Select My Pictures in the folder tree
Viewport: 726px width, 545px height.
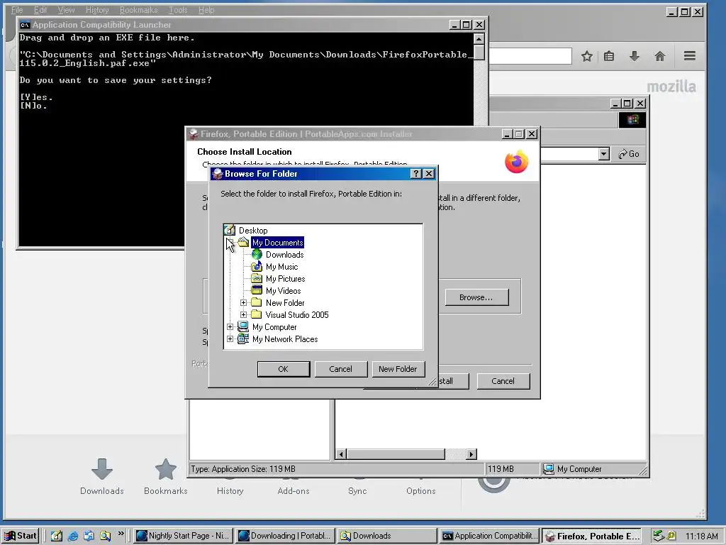[x=285, y=278]
